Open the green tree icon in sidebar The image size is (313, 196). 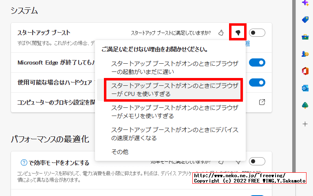click(x=305, y=105)
